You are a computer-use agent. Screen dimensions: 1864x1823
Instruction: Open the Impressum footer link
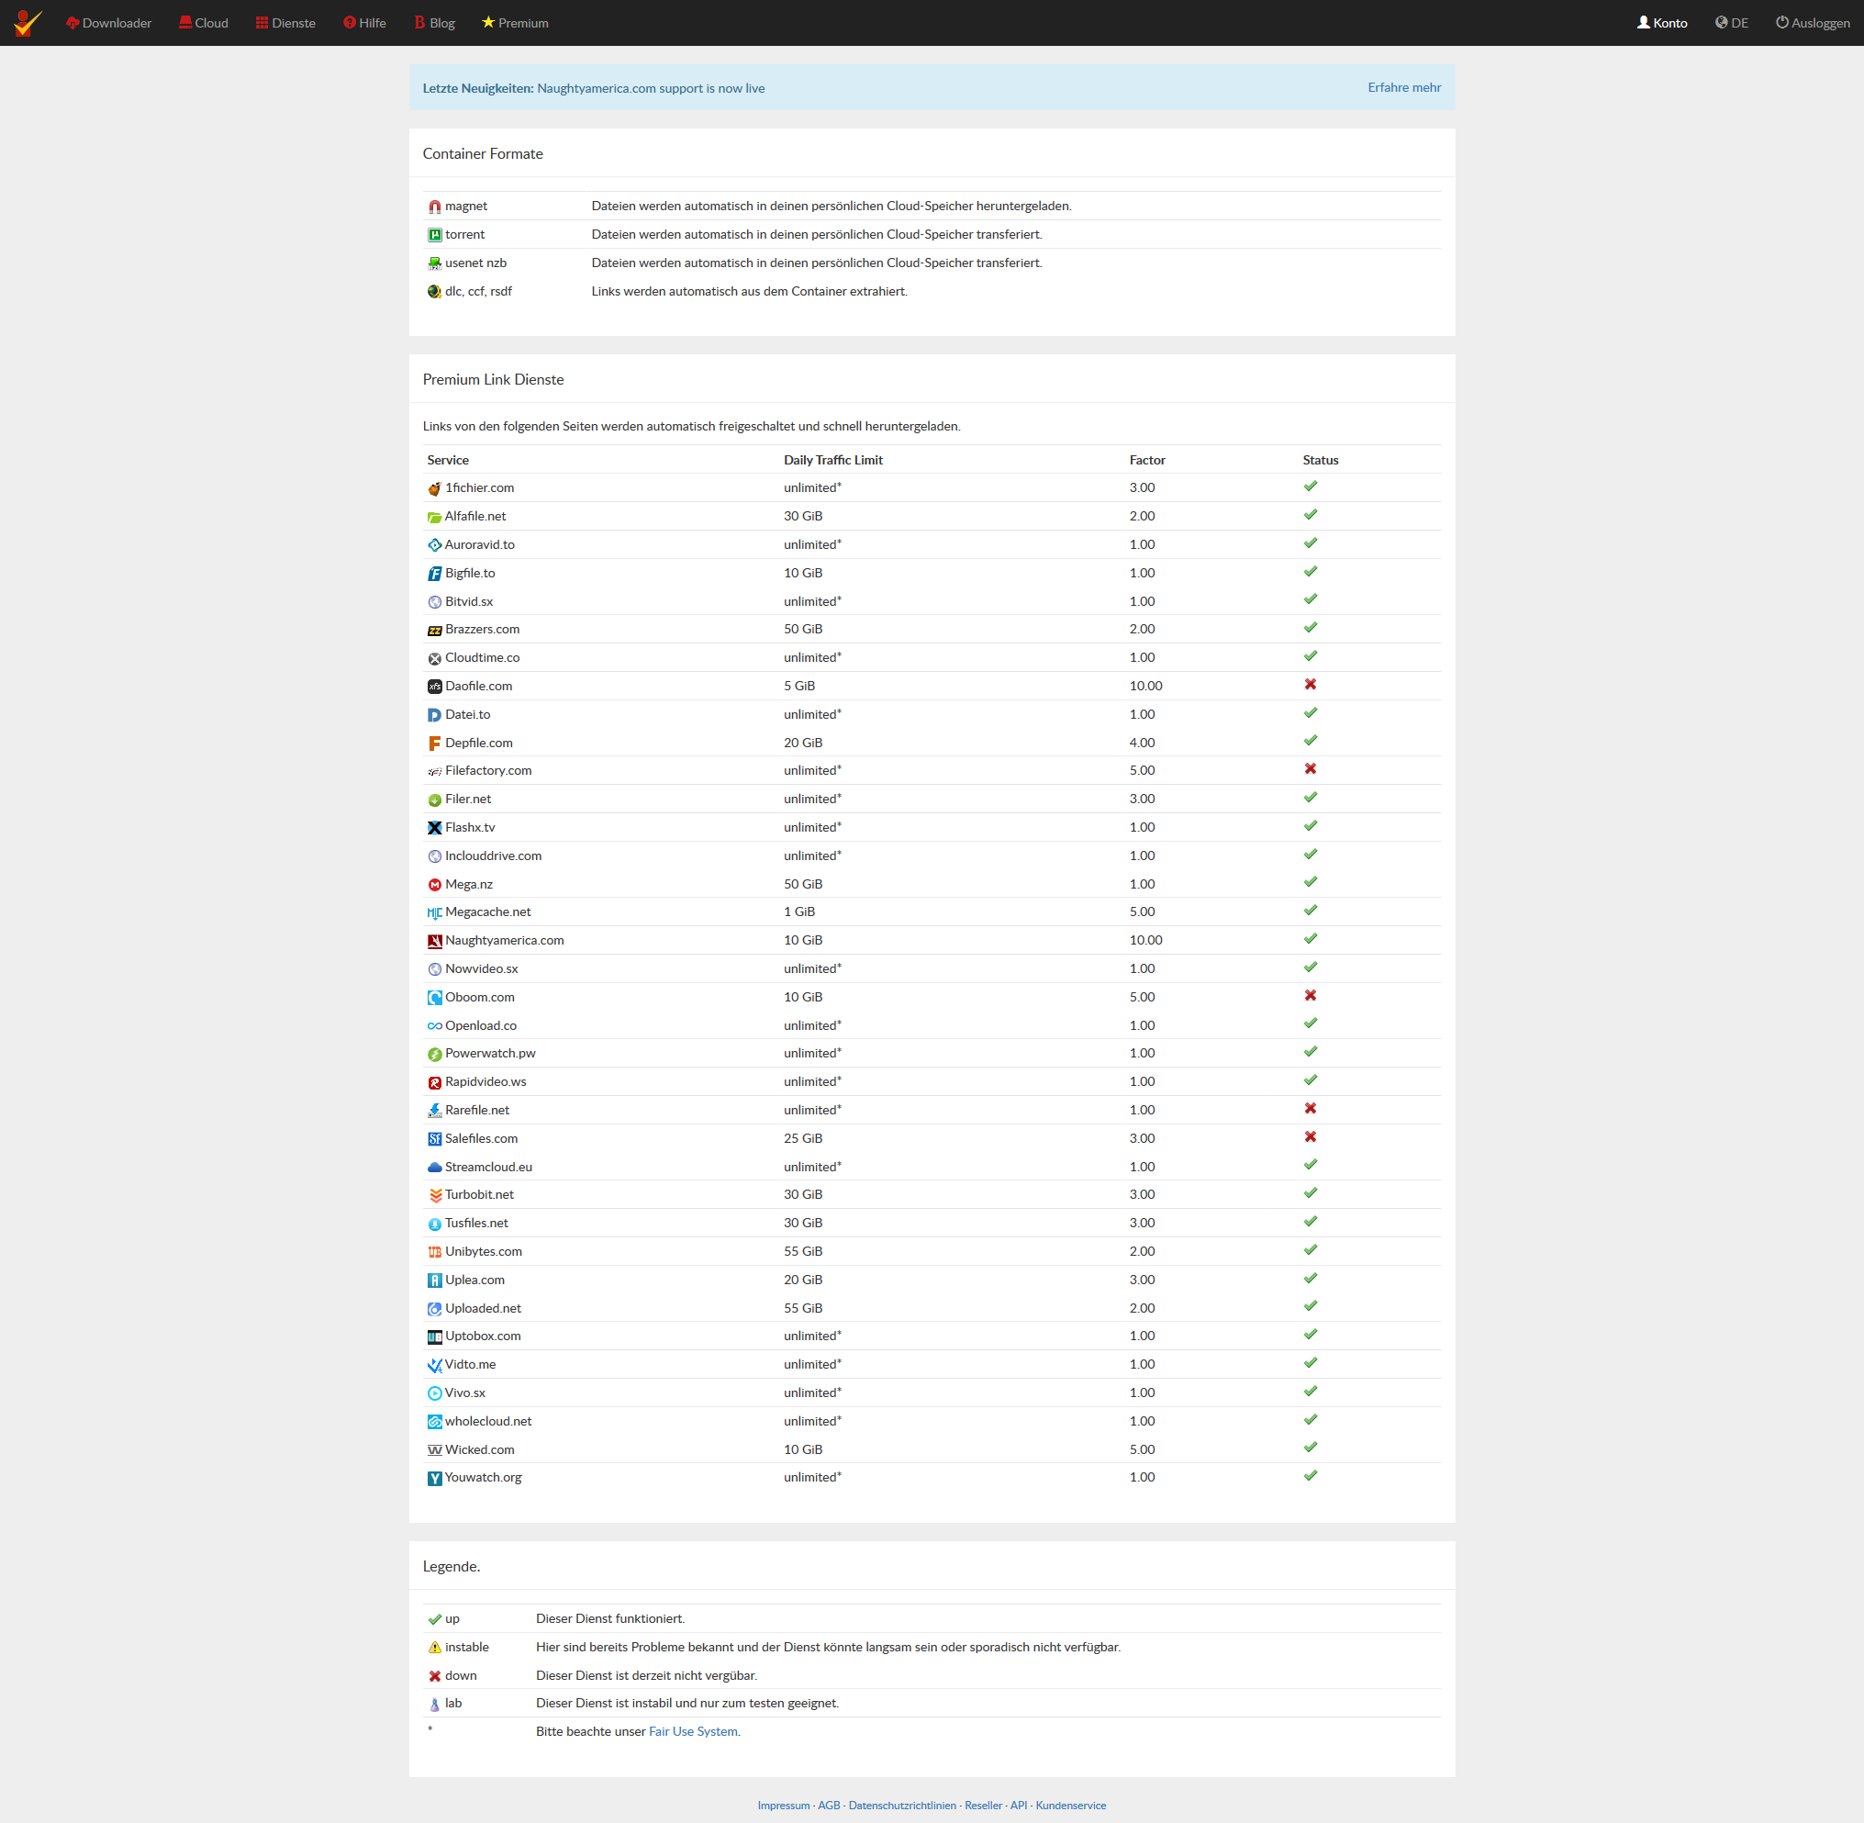coord(782,1805)
